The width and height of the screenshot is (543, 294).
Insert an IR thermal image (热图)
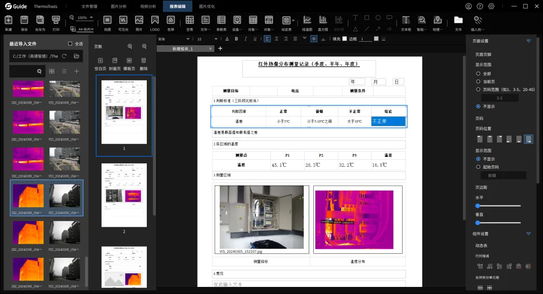coord(108,23)
